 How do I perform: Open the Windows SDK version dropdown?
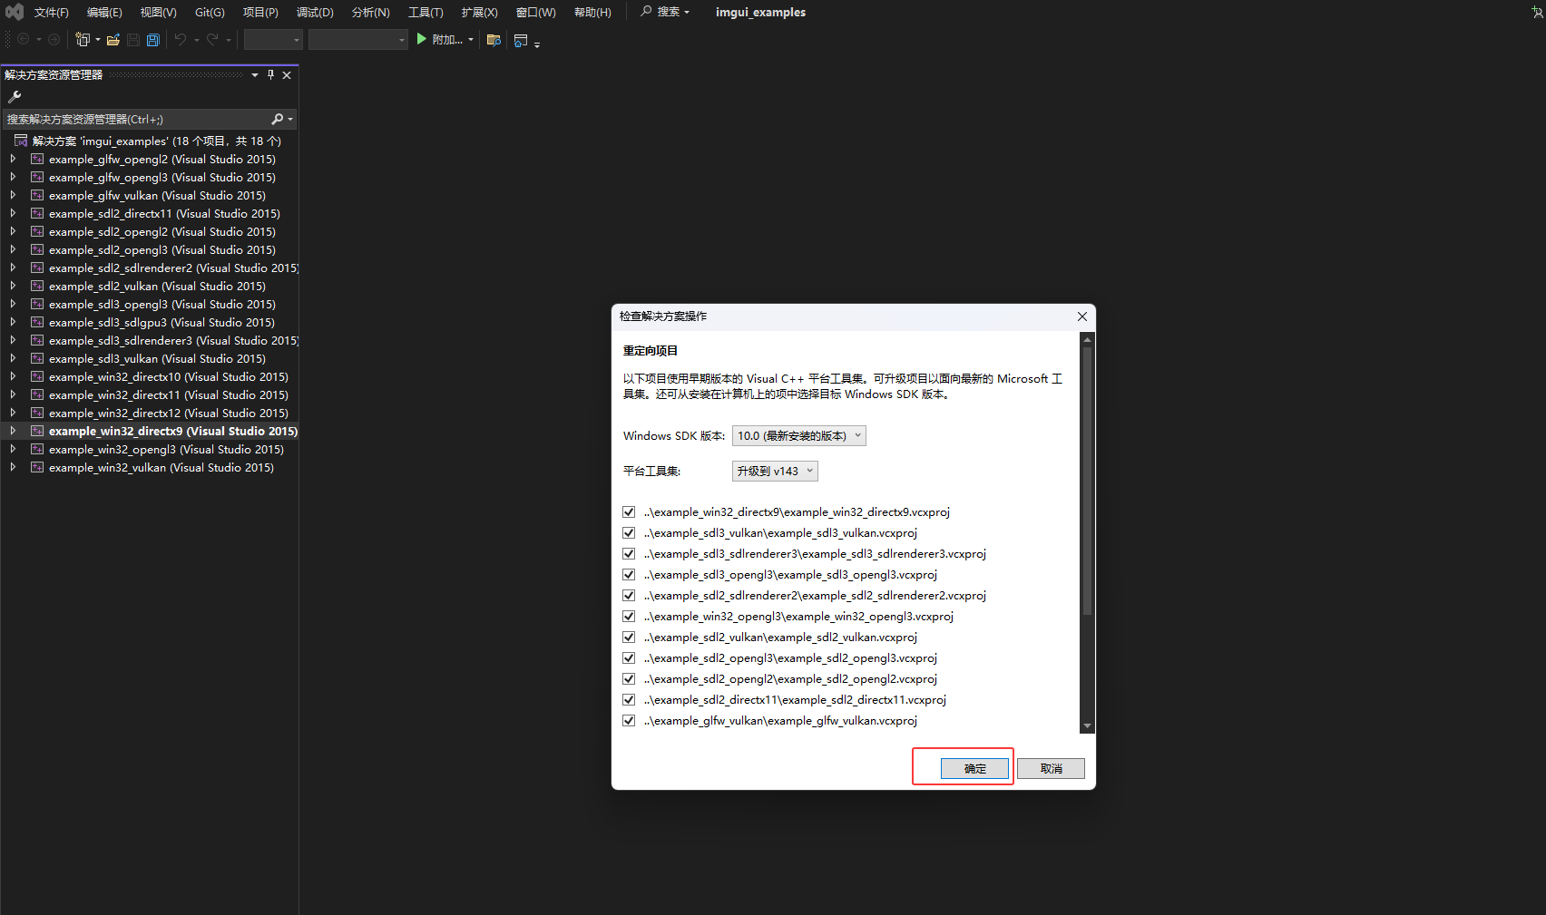799,436
